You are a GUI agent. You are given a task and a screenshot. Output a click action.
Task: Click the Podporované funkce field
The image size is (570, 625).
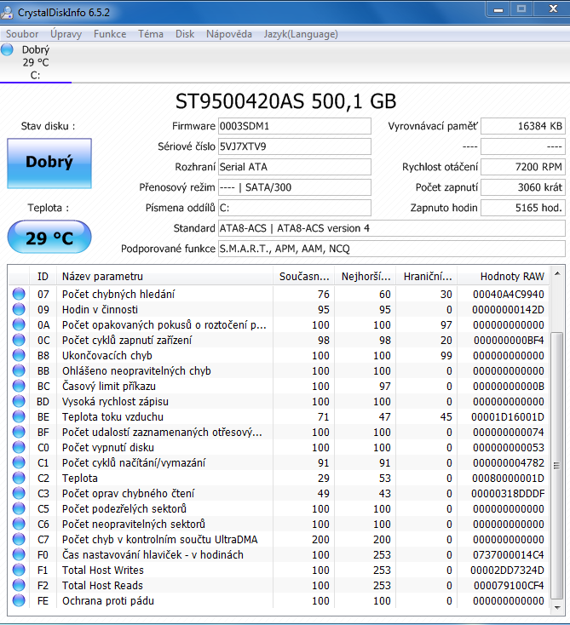[x=392, y=249]
